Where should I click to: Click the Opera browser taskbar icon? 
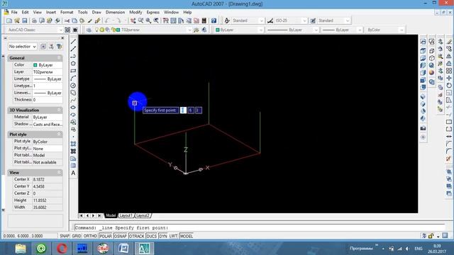click(x=62, y=248)
